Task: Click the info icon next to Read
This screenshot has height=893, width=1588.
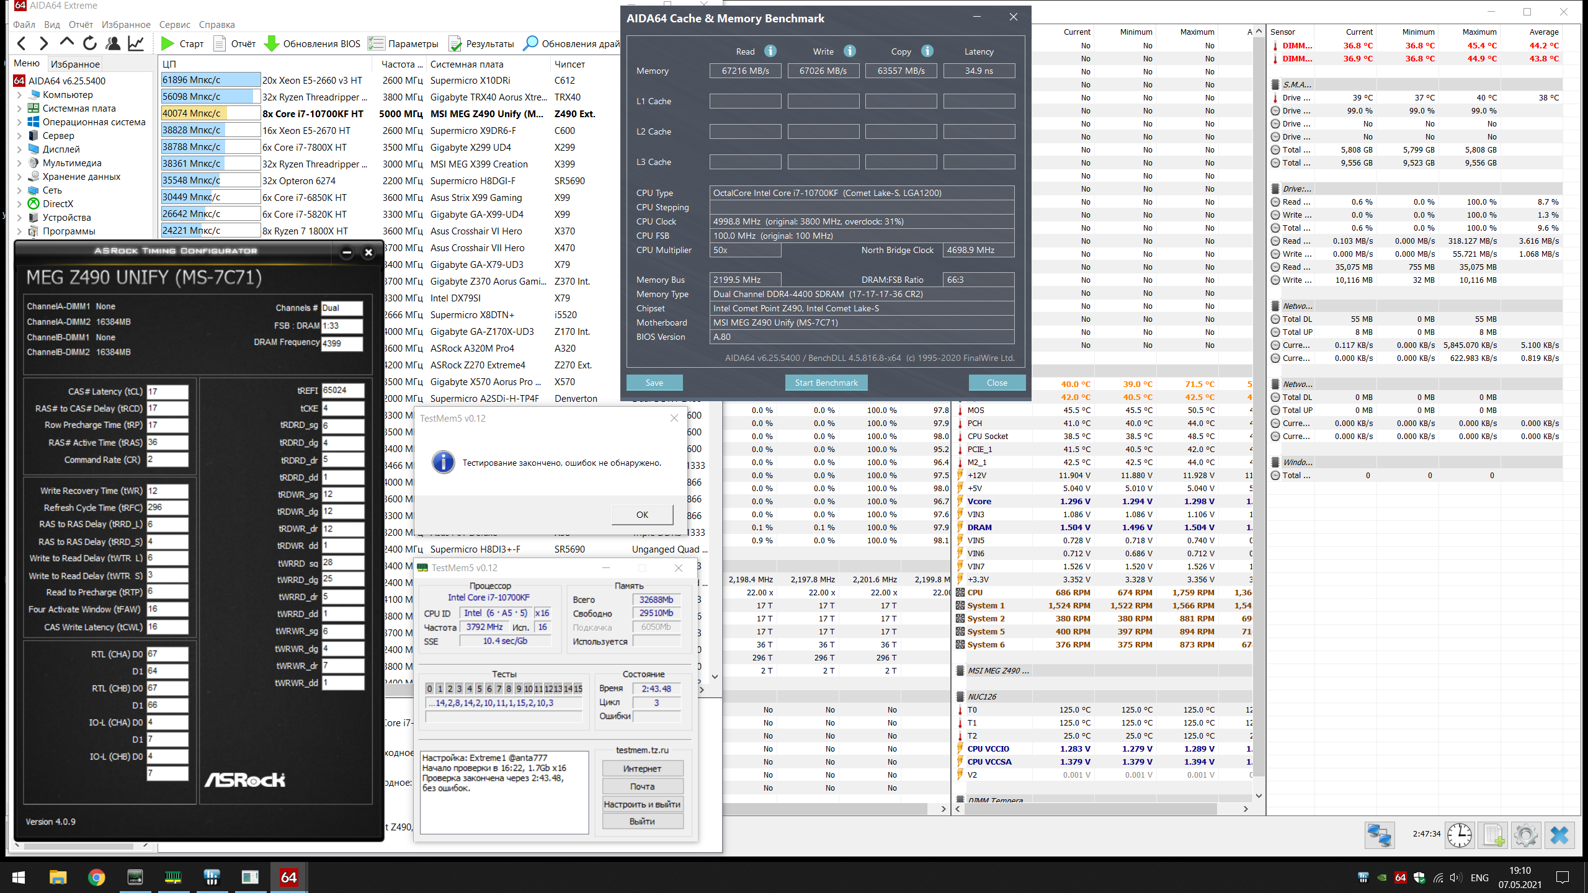Action: (770, 51)
